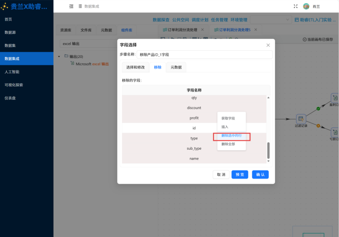Go to 数据集 in sidebar
The width and height of the screenshot is (339, 237).
tap(27, 46)
